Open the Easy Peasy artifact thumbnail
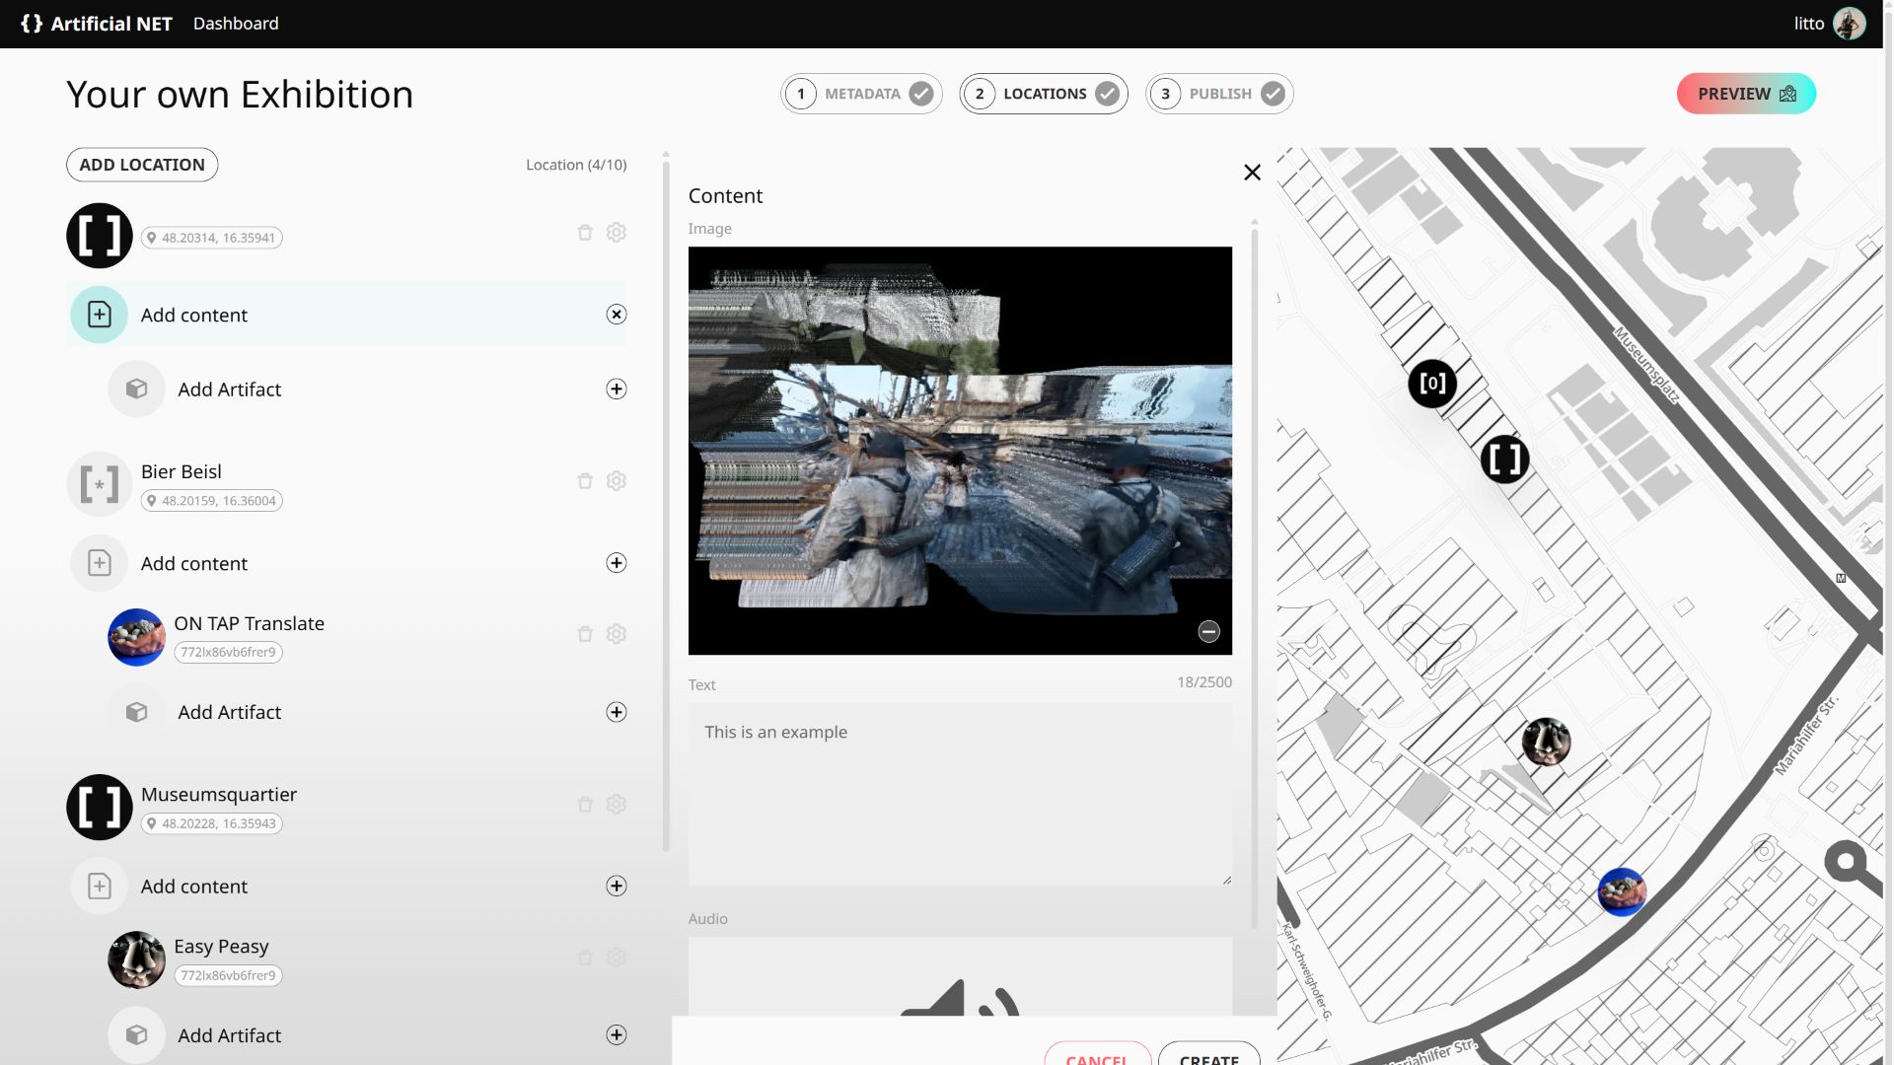The image size is (1894, 1065). (x=136, y=960)
